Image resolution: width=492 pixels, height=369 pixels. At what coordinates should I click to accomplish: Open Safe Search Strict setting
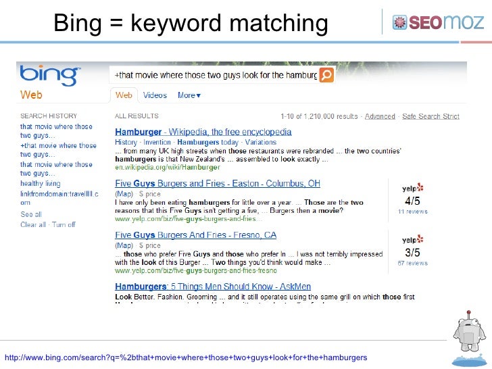430,116
